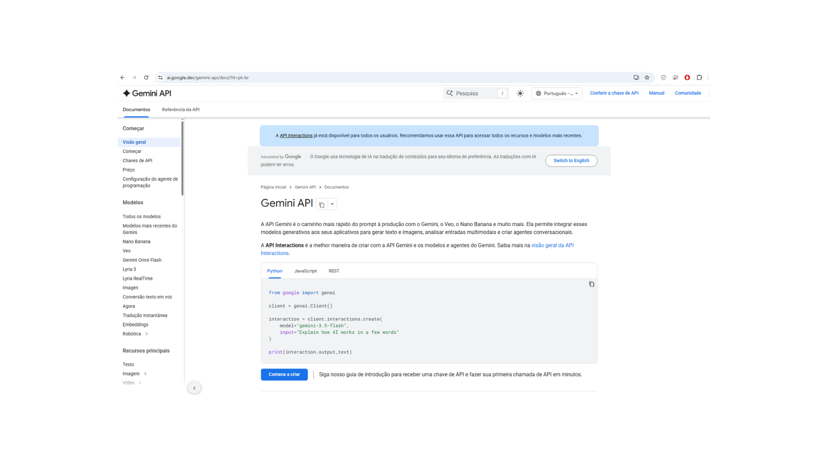
Task: Click the red Opera-style extension icon
Action: (x=687, y=77)
